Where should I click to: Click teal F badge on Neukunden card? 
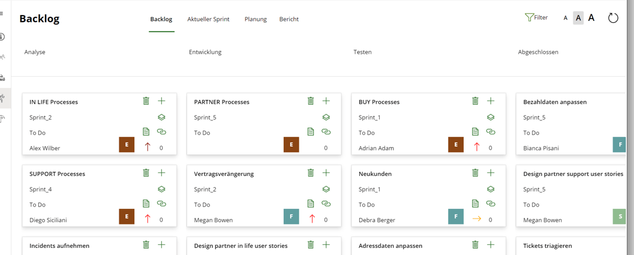point(456,217)
